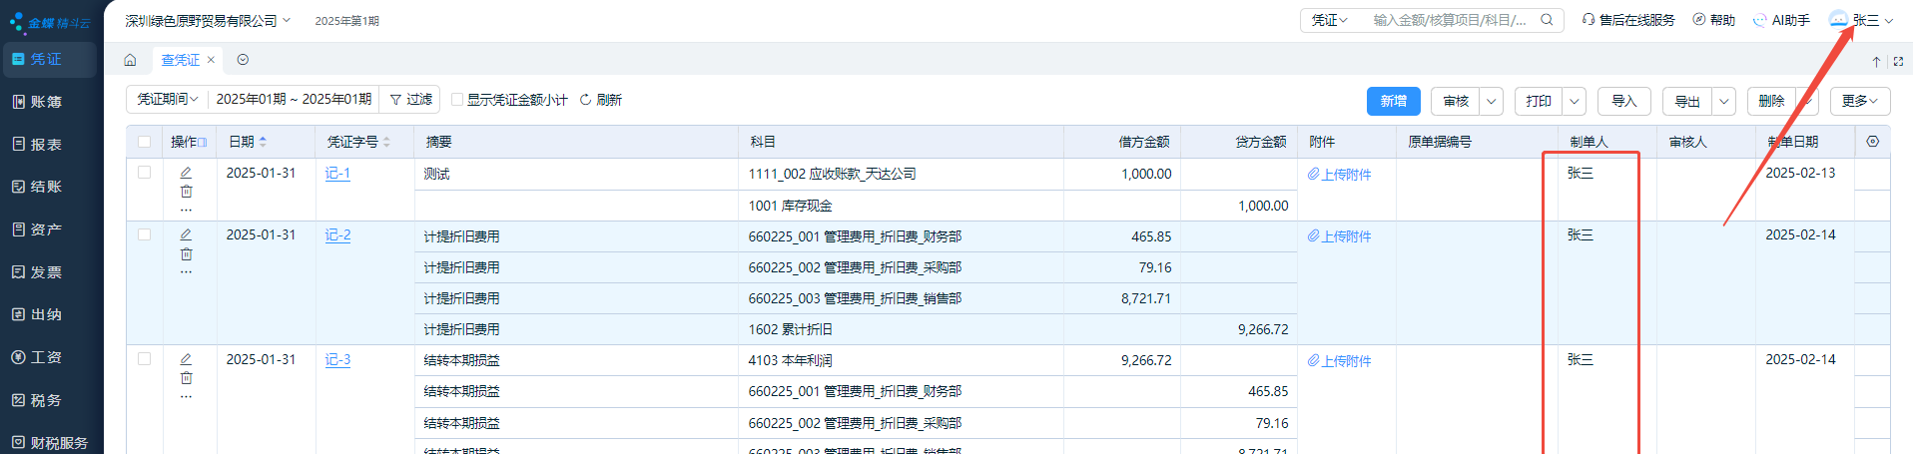Click edit pencil icon for voucher 记-1
1913x454 pixels.
pyautogui.click(x=186, y=173)
